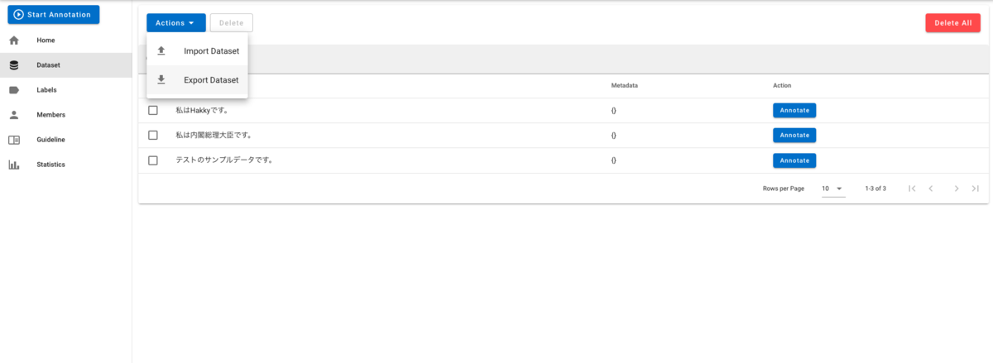
Task: Click the text テストのサンプルデータです。
Action: 224,160
